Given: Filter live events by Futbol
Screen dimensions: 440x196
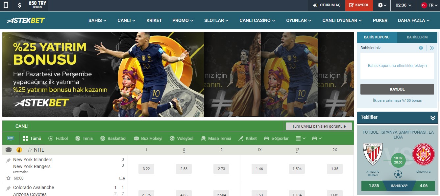Looking at the screenshot, I should [58, 138].
